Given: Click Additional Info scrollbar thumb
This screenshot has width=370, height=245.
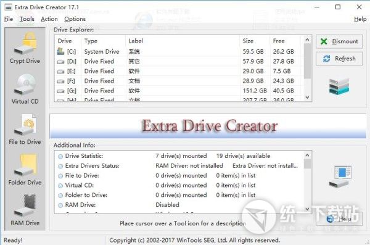Looking at the screenshot, I should tap(307, 164).
